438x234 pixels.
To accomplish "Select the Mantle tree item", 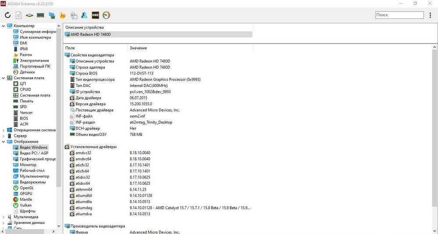I will pos(23,200).
